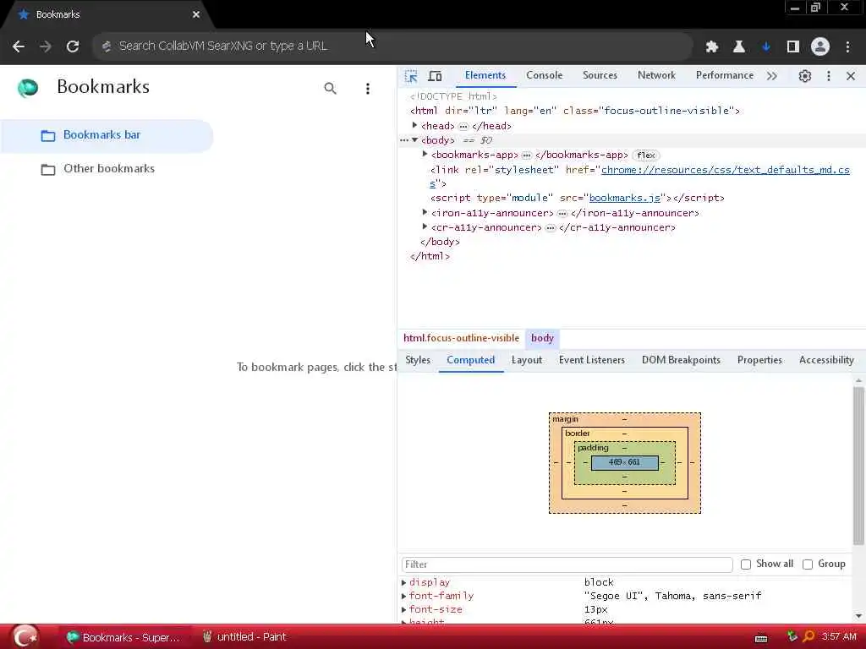866x649 pixels.
Task: Go back with the browser back arrow
Action: coord(19,46)
